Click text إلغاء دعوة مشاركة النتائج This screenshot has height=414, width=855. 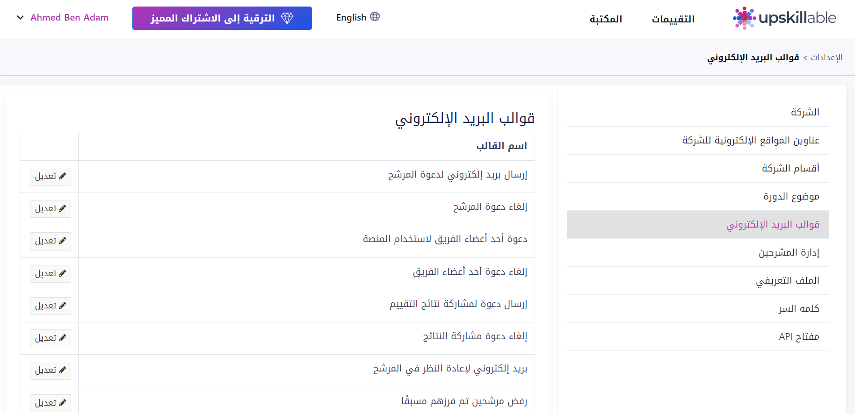pyautogui.click(x=475, y=336)
